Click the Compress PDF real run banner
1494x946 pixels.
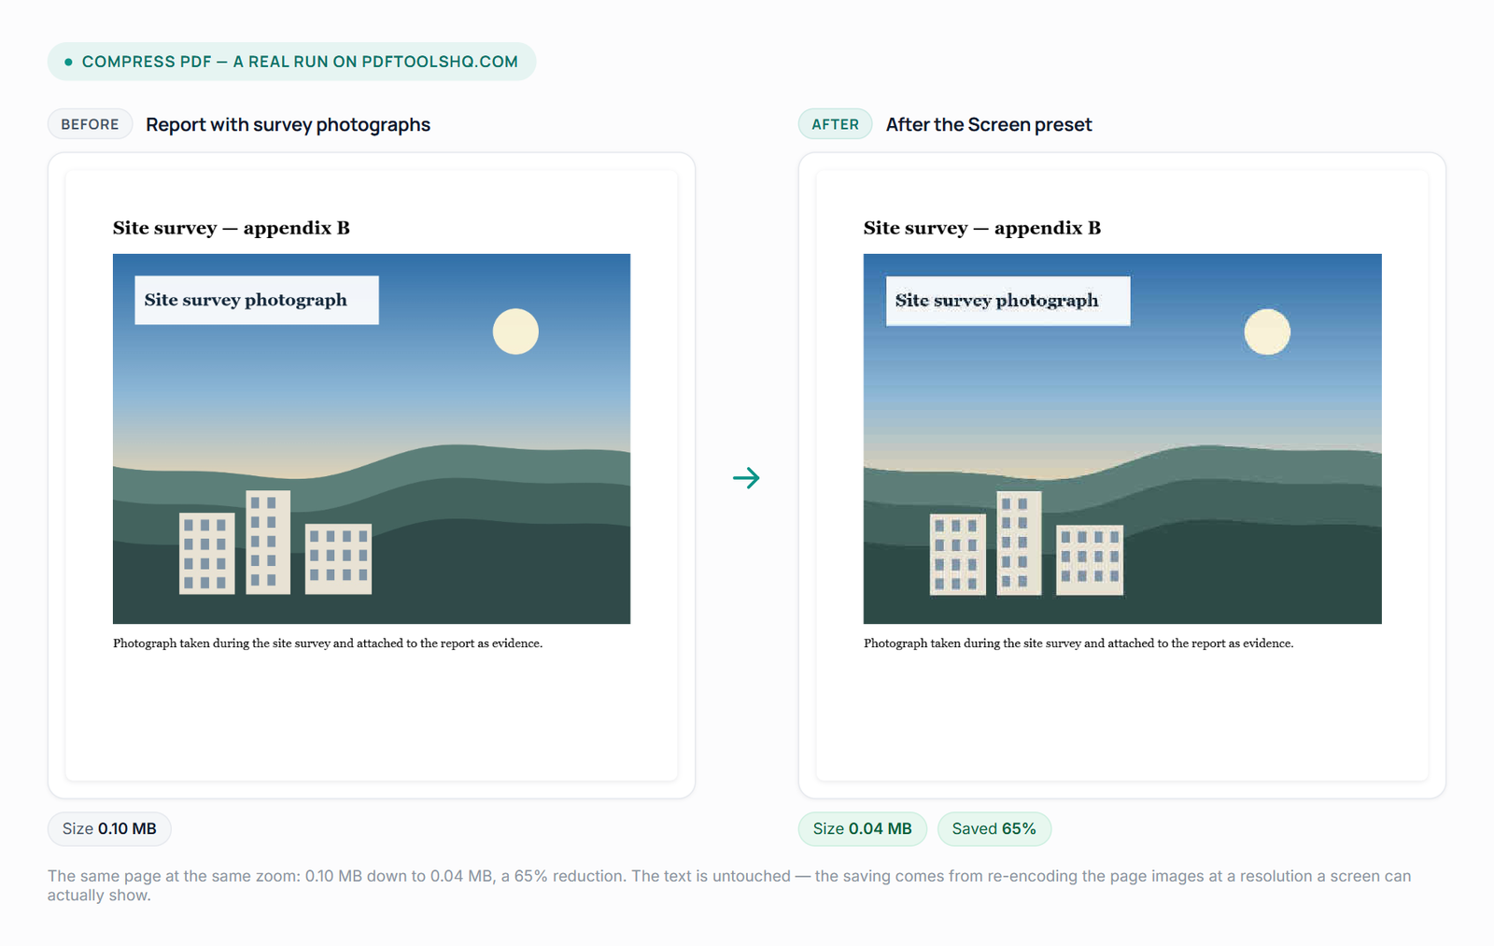coord(291,62)
